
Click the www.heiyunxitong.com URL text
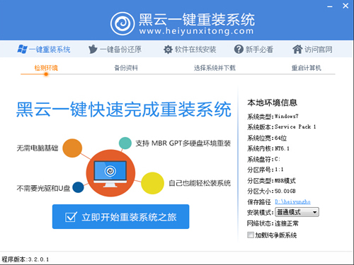point(196,31)
